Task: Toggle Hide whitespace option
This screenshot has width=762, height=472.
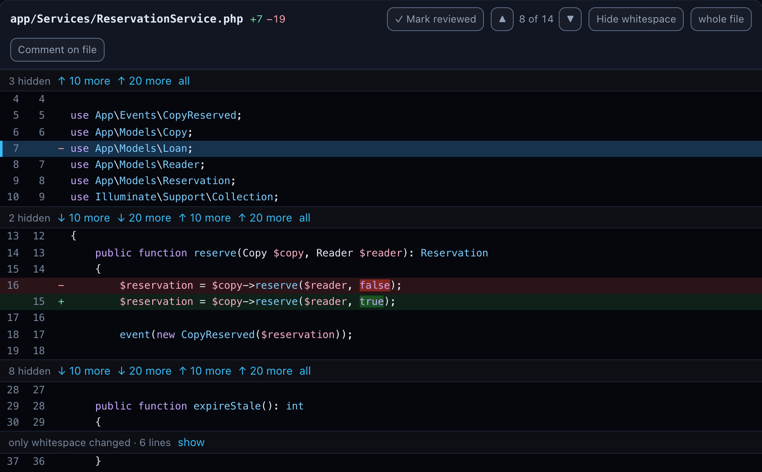Action: pos(636,19)
